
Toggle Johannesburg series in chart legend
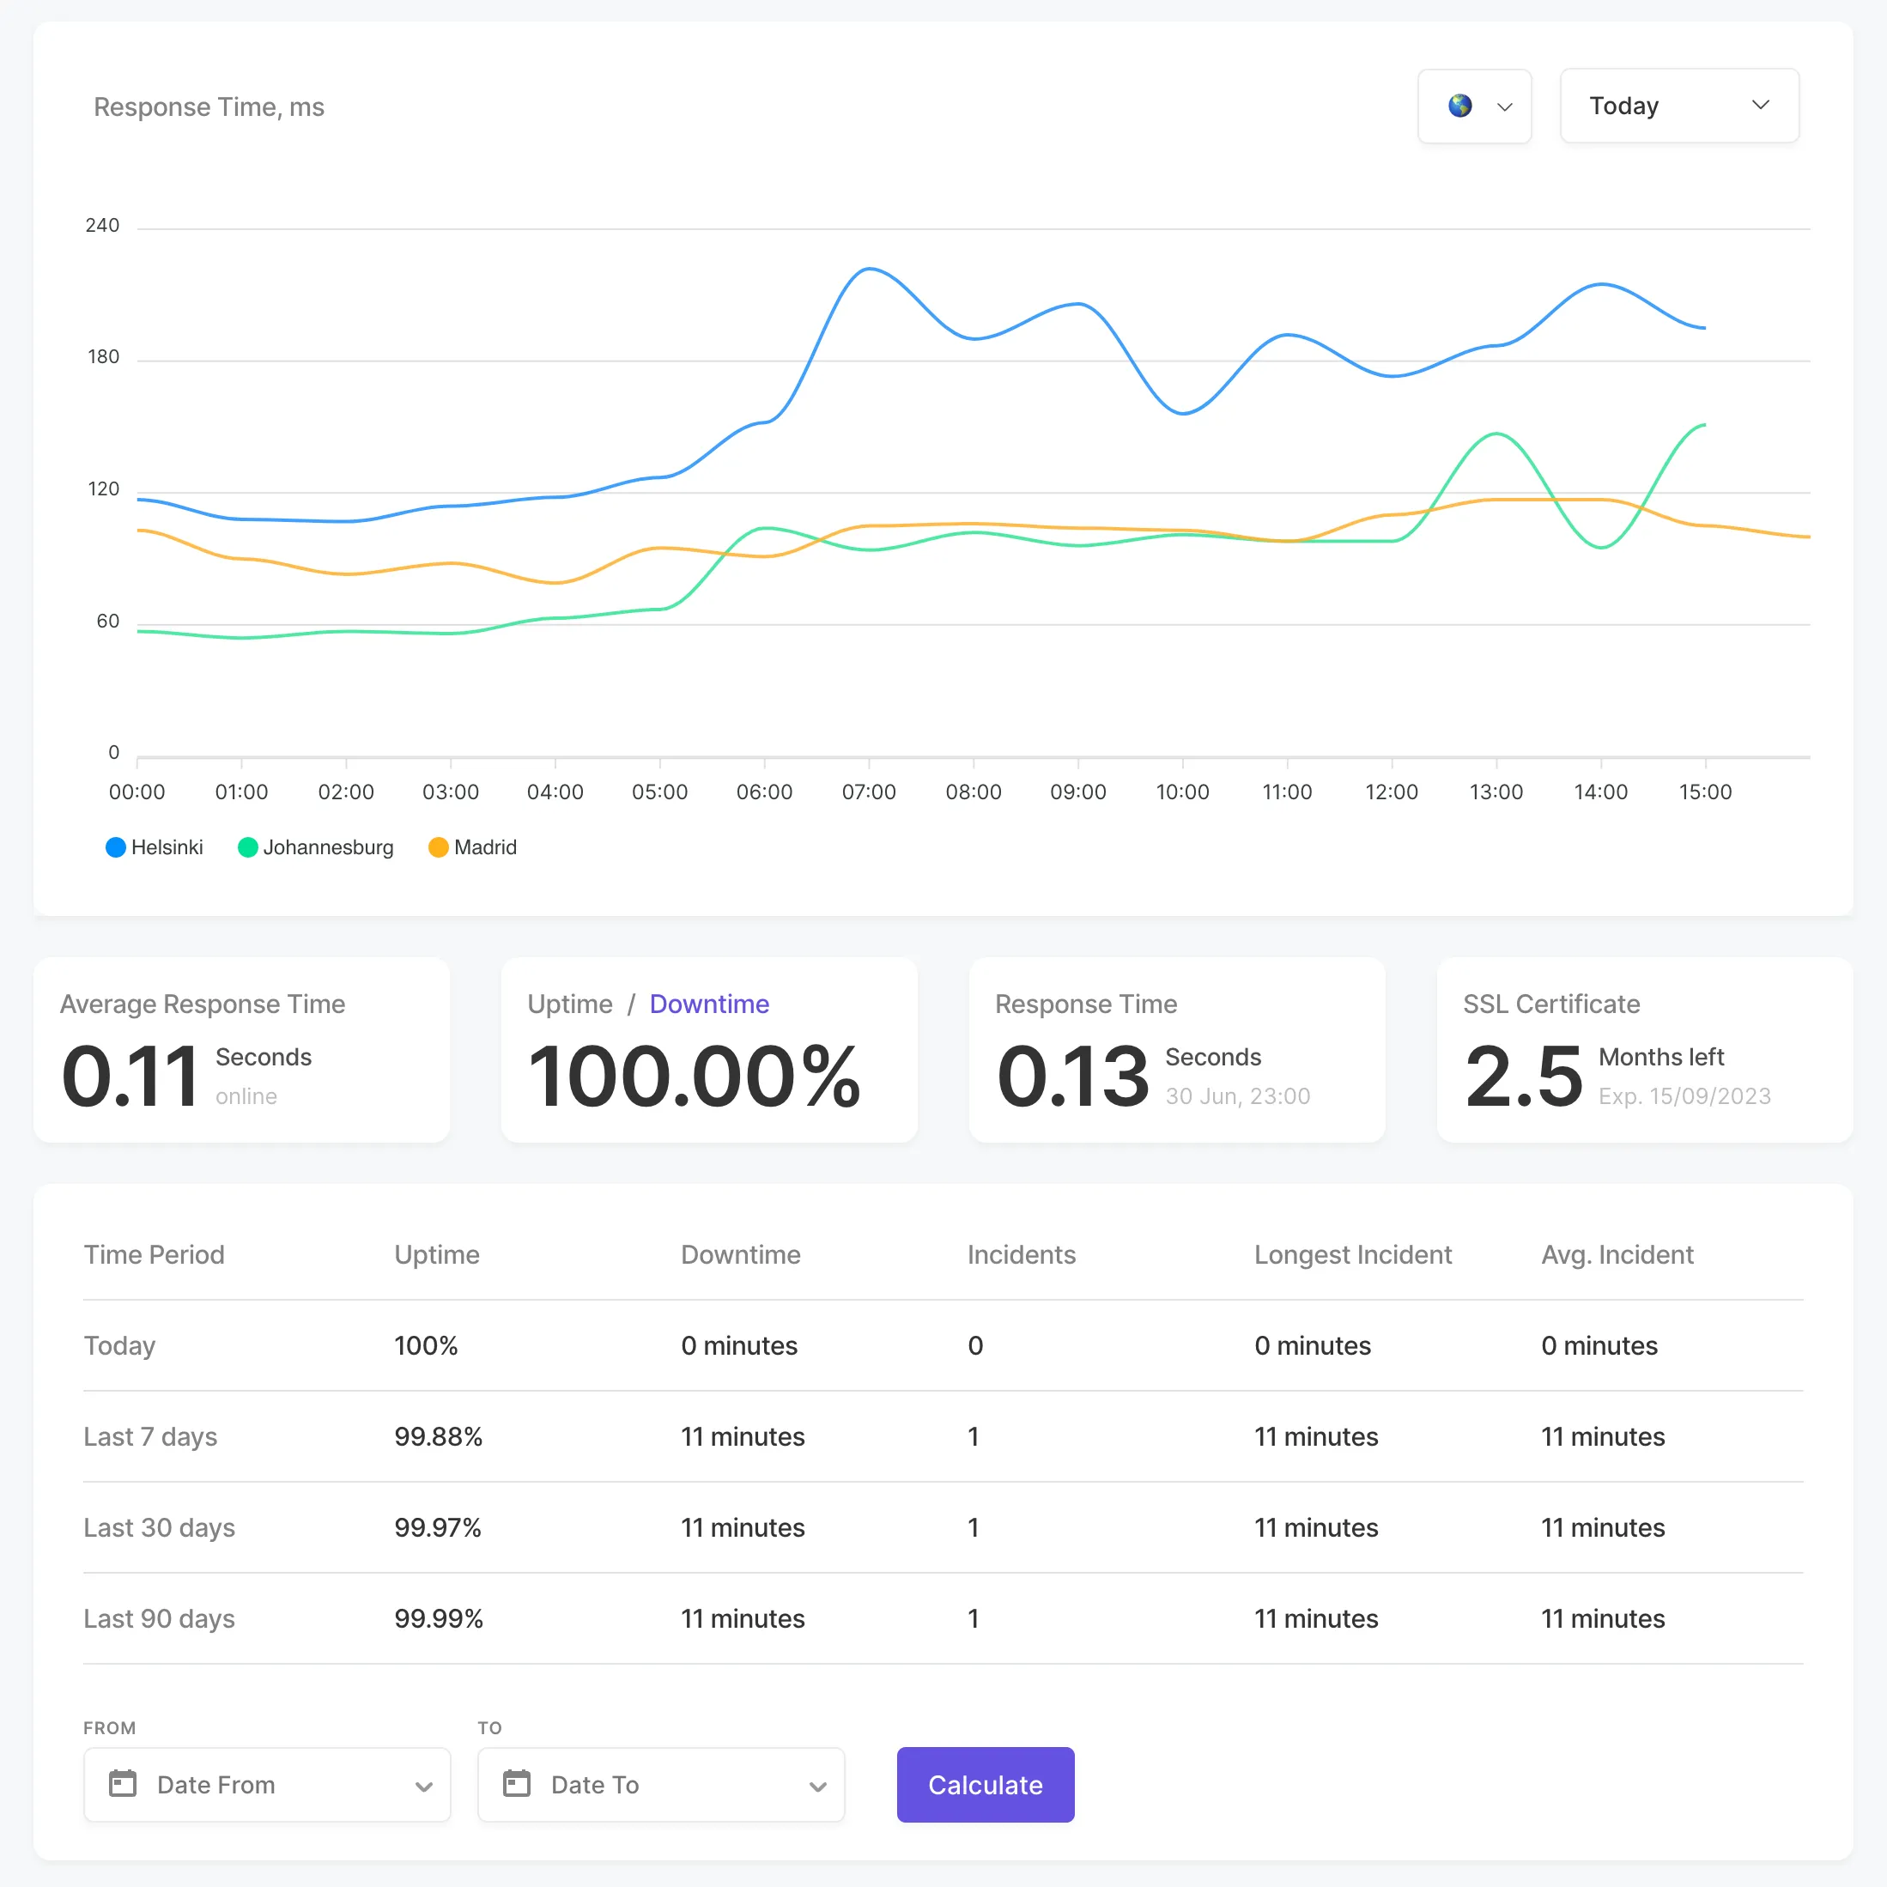pos(315,846)
